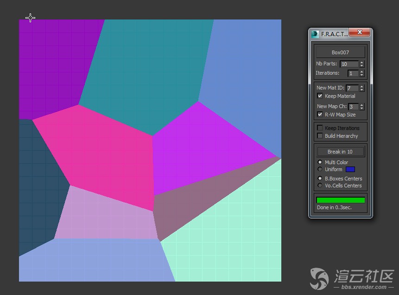Click the Box007 object picker button
Screen dimensions: 399x295
tap(340, 52)
